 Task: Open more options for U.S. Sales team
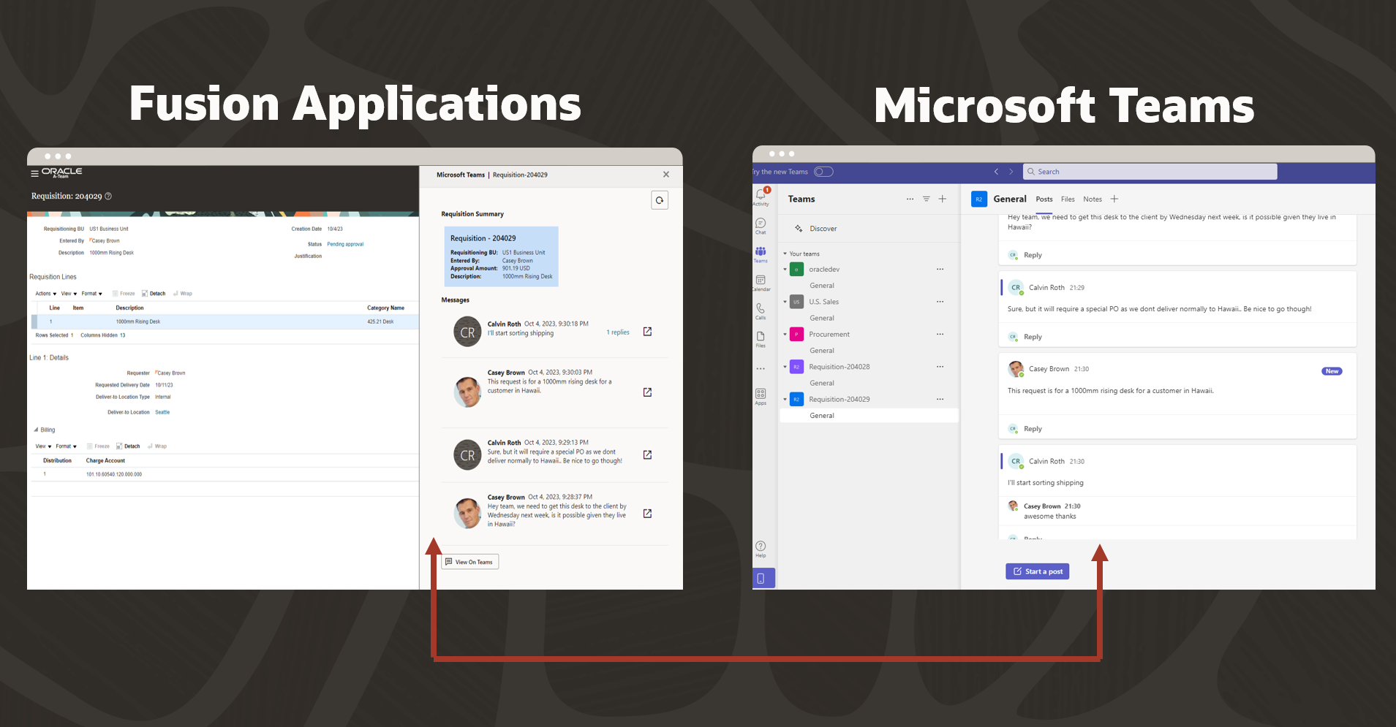click(x=940, y=301)
